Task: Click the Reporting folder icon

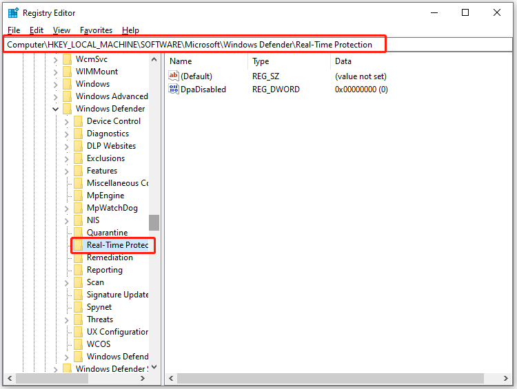Action: pos(78,270)
